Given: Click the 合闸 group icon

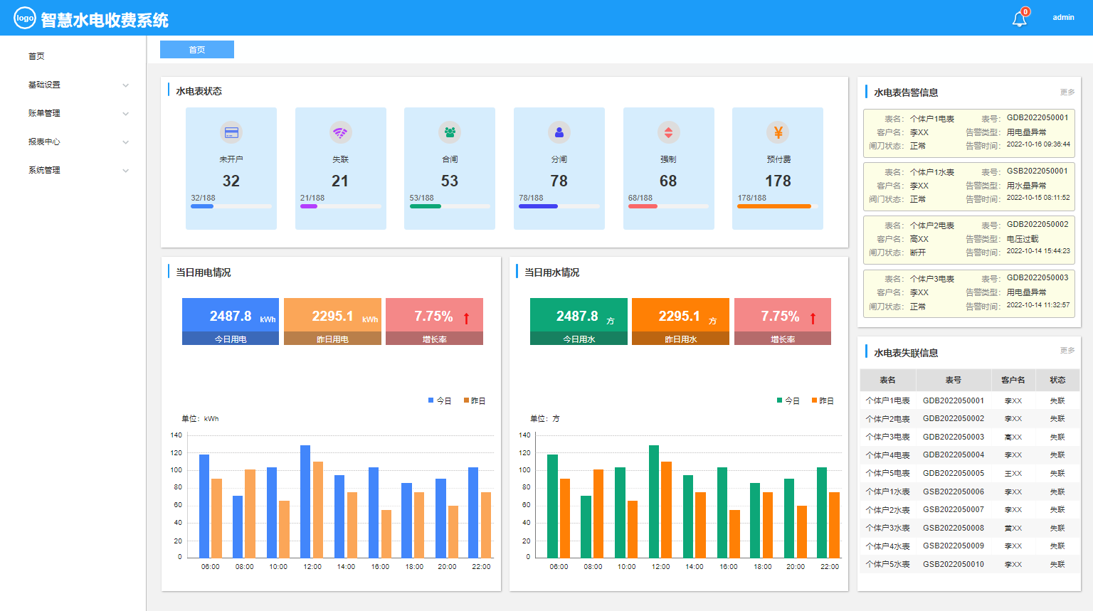Looking at the screenshot, I should [450, 132].
